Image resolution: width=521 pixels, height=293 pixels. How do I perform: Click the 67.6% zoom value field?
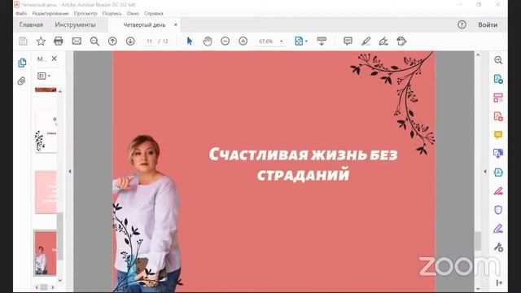(266, 42)
